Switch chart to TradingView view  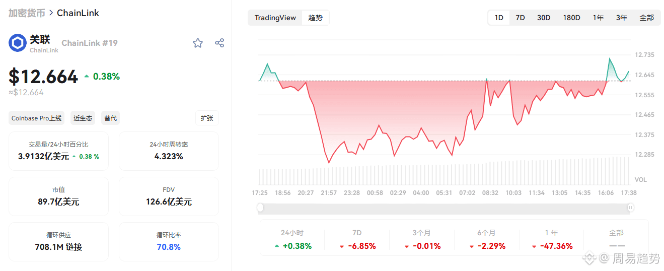tap(275, 18)
